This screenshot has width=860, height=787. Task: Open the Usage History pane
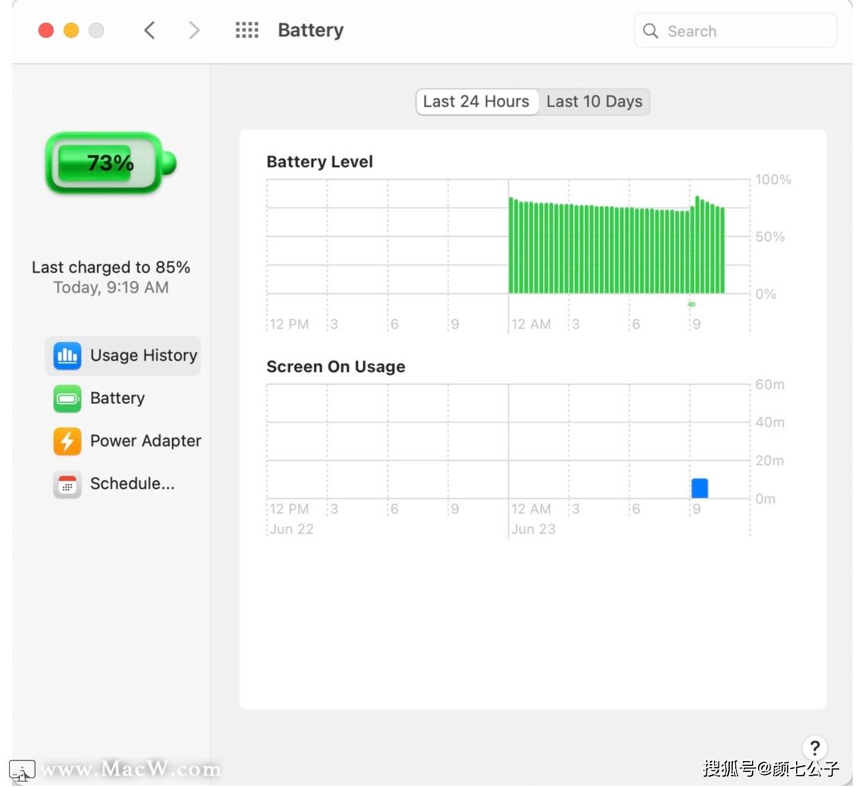[x=144, y=356]
